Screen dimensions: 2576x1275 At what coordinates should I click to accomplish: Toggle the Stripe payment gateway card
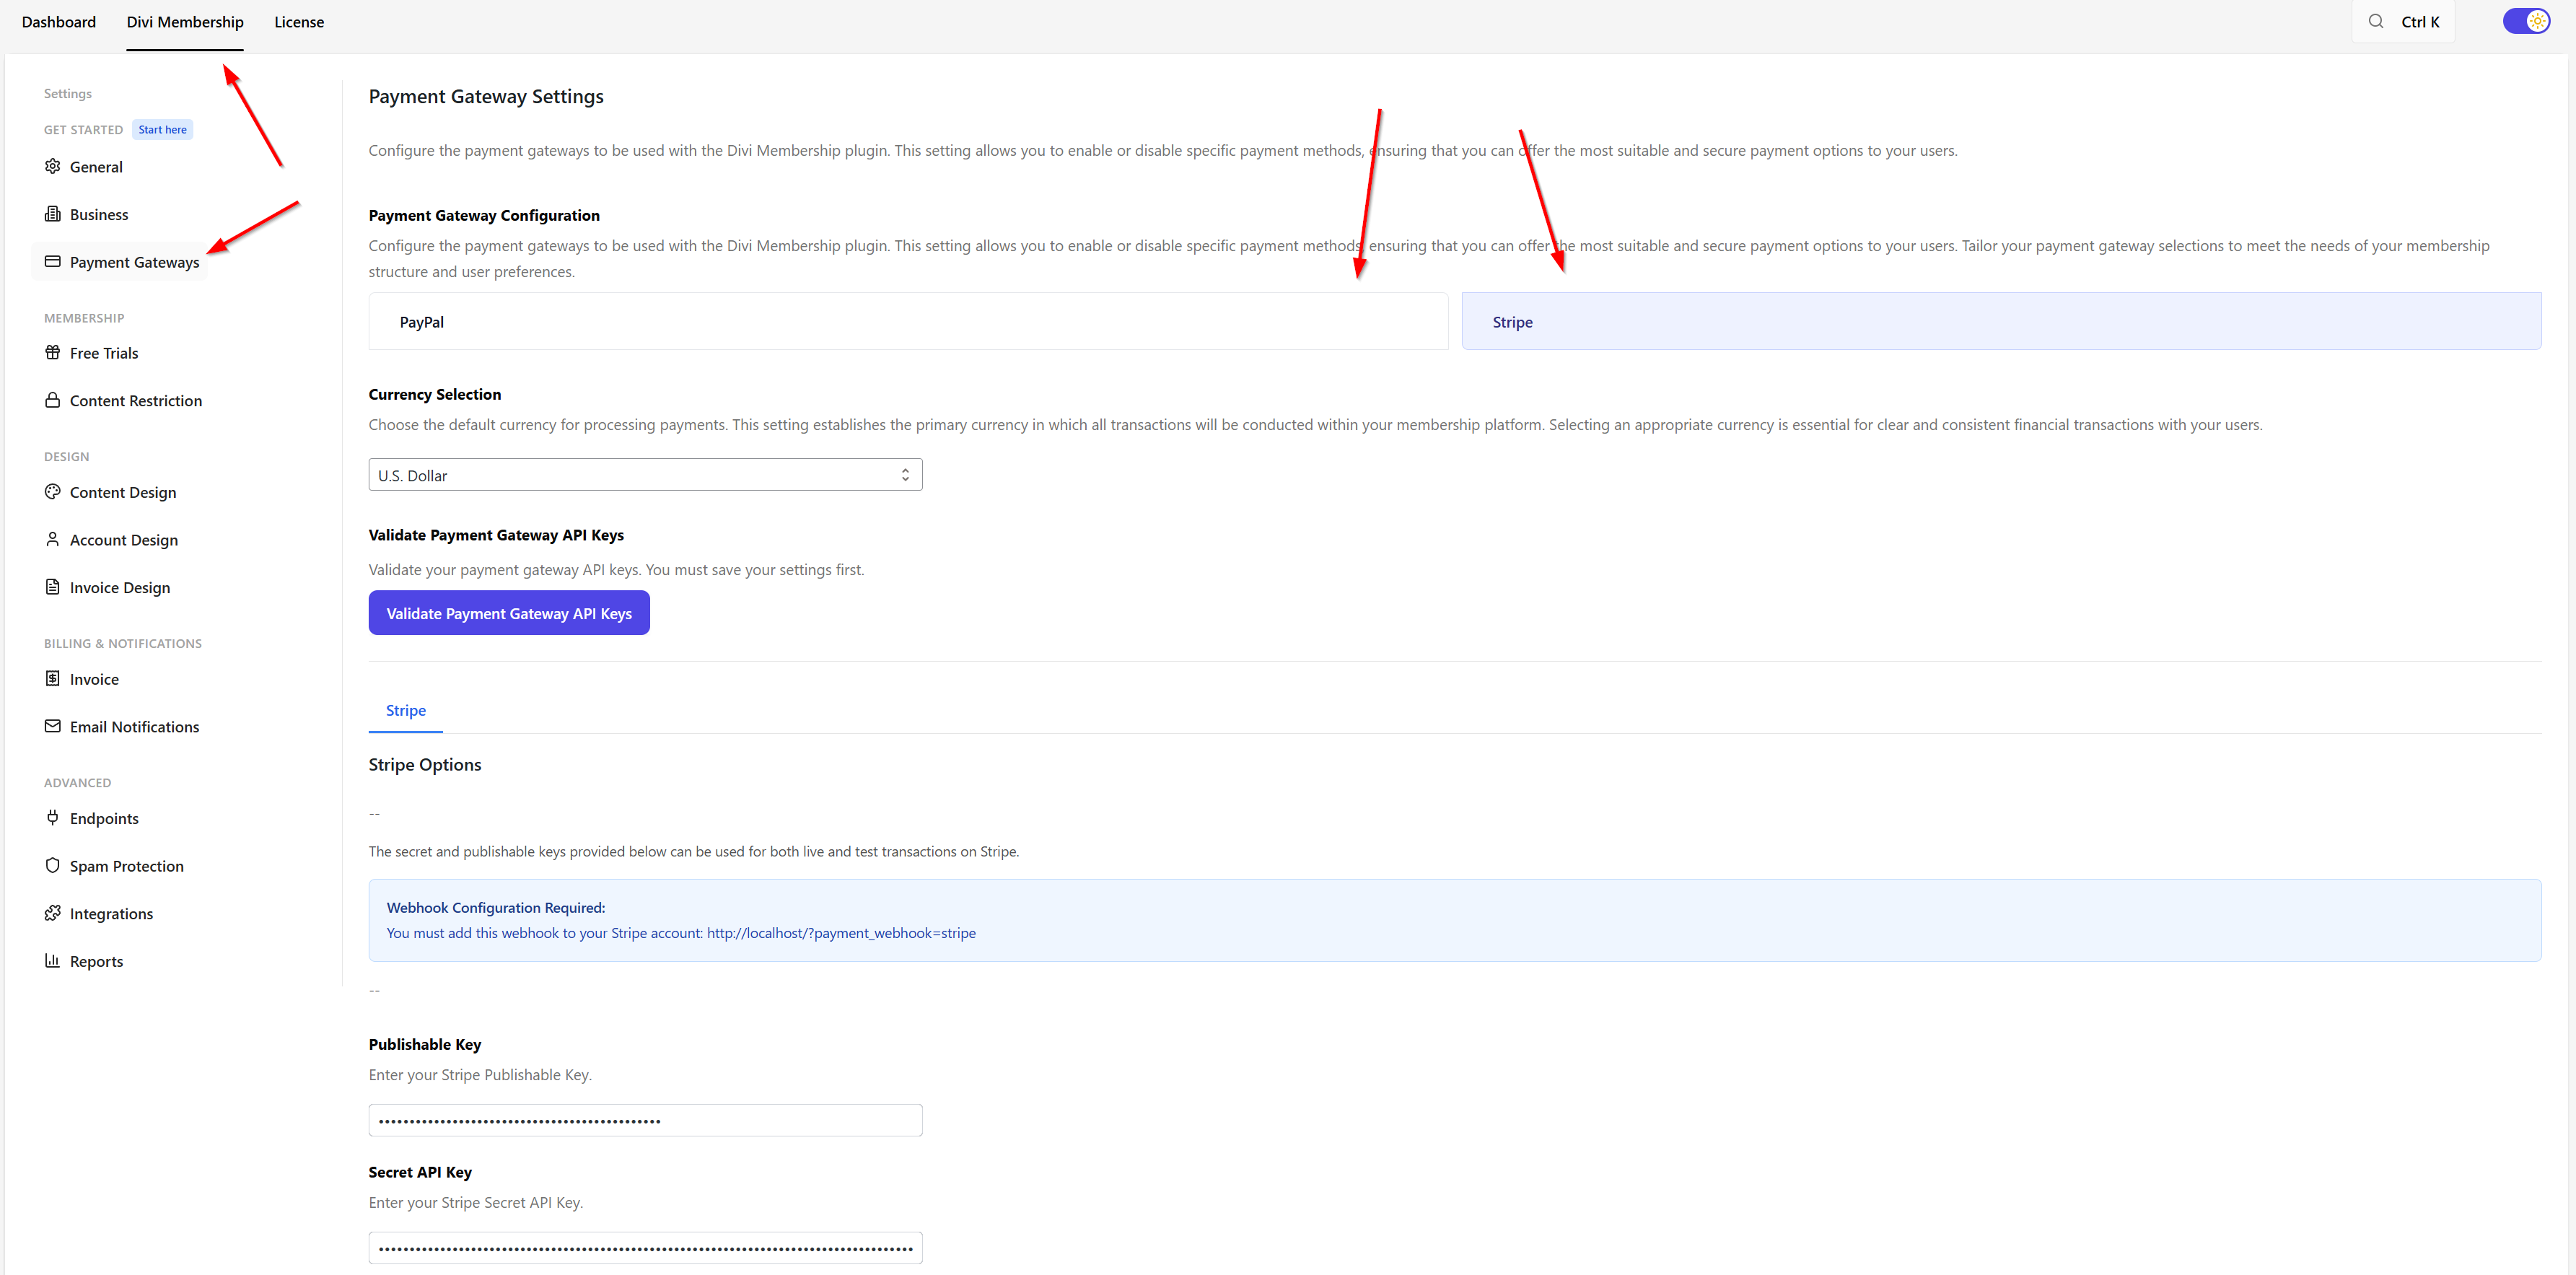point(2001,321)
